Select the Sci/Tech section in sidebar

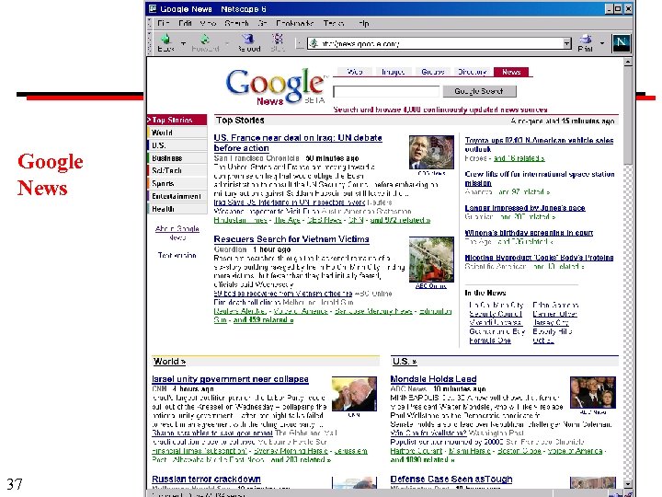pos(177,170)
